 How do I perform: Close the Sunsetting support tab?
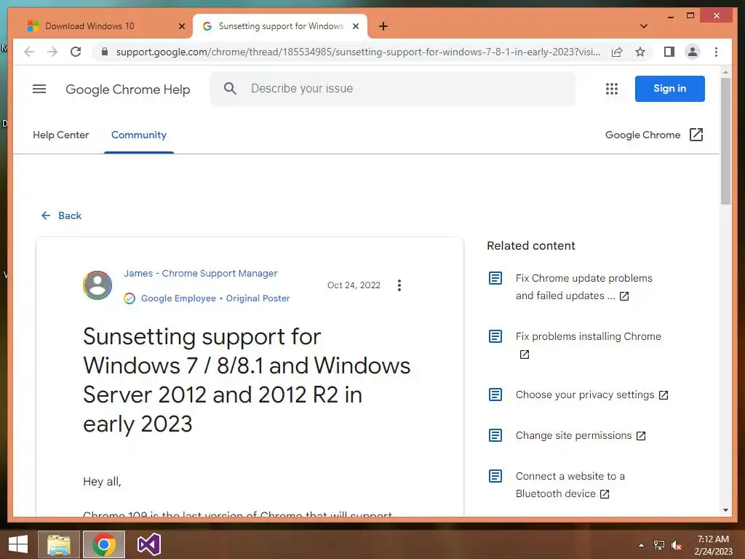pyautogui.click(x=355, y=26)
